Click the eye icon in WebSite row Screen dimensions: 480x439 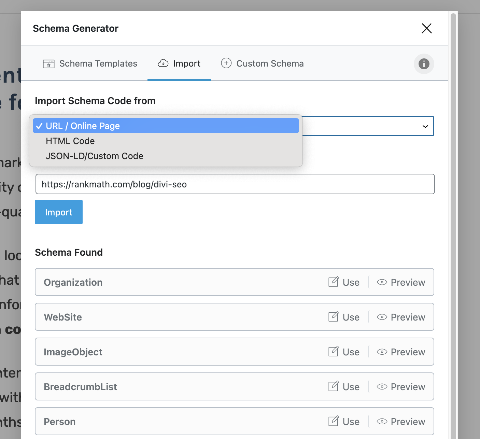click(382, 317)
